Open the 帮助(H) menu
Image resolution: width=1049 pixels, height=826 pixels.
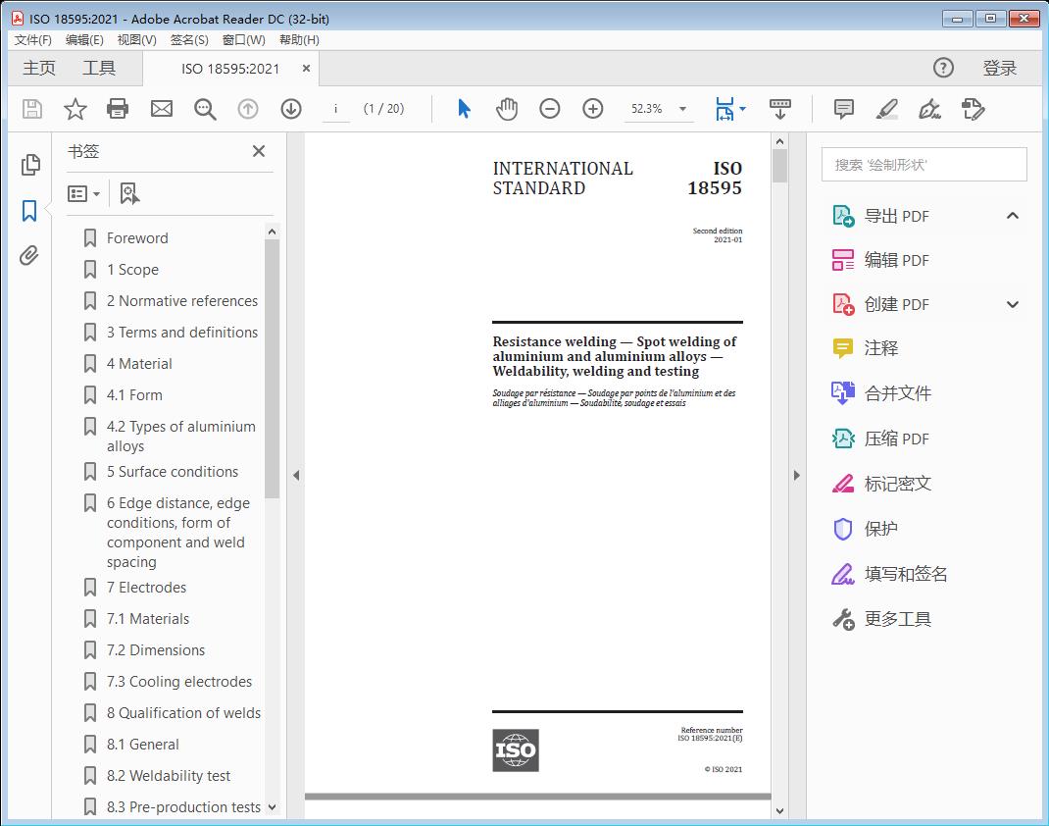pyautogui.click(x=299, y=40)
